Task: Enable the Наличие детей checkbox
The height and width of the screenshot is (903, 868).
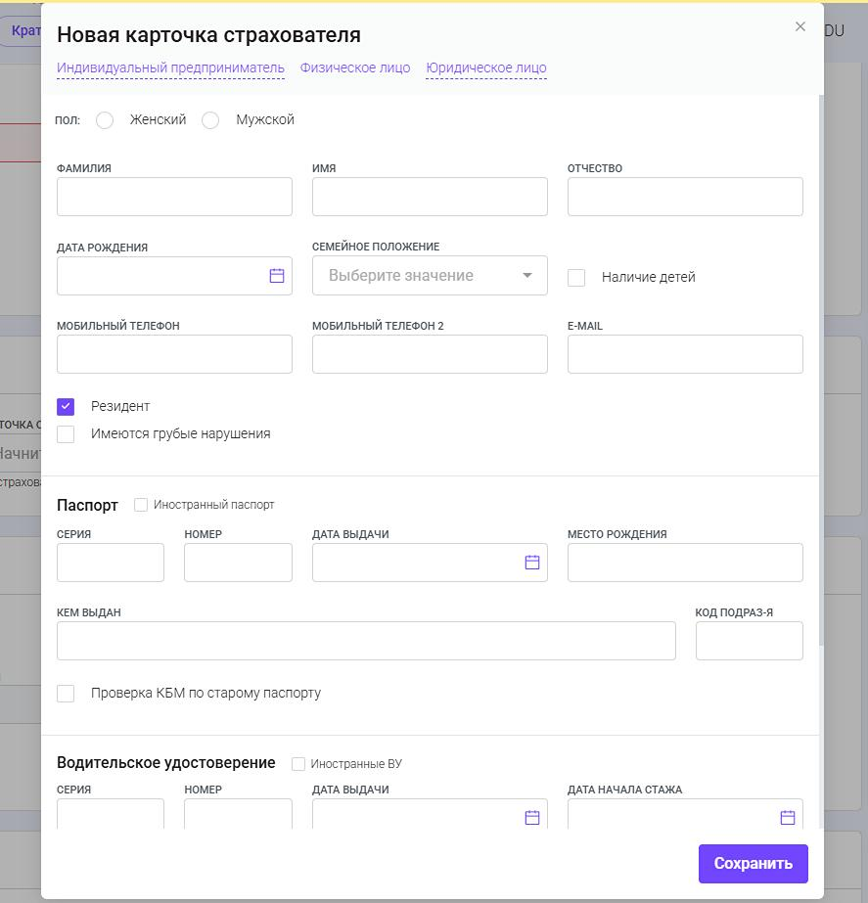Action: pos(576,278)
